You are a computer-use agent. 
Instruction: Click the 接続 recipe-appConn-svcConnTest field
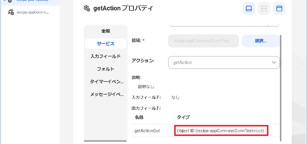[x=203, y=41]
